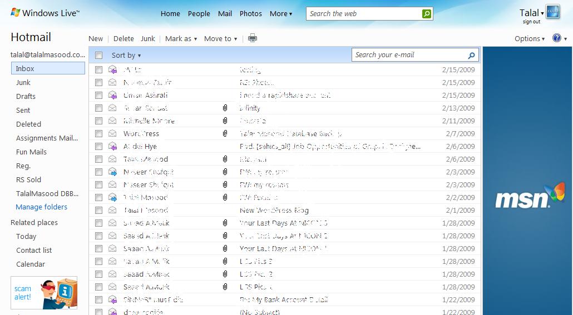This screenshot has width=573, height=315.
Task: Tick checkbox for My Bank Account message
Action: click(x=98, y=299)
